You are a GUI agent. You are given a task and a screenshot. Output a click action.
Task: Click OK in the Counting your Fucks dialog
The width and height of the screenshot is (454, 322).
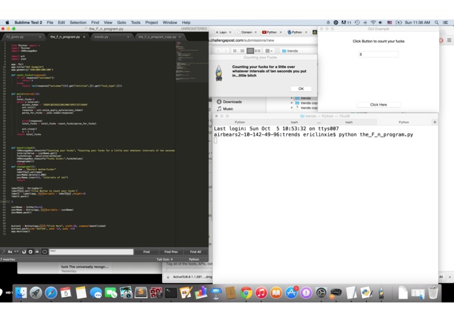click(x=301, y=89)
